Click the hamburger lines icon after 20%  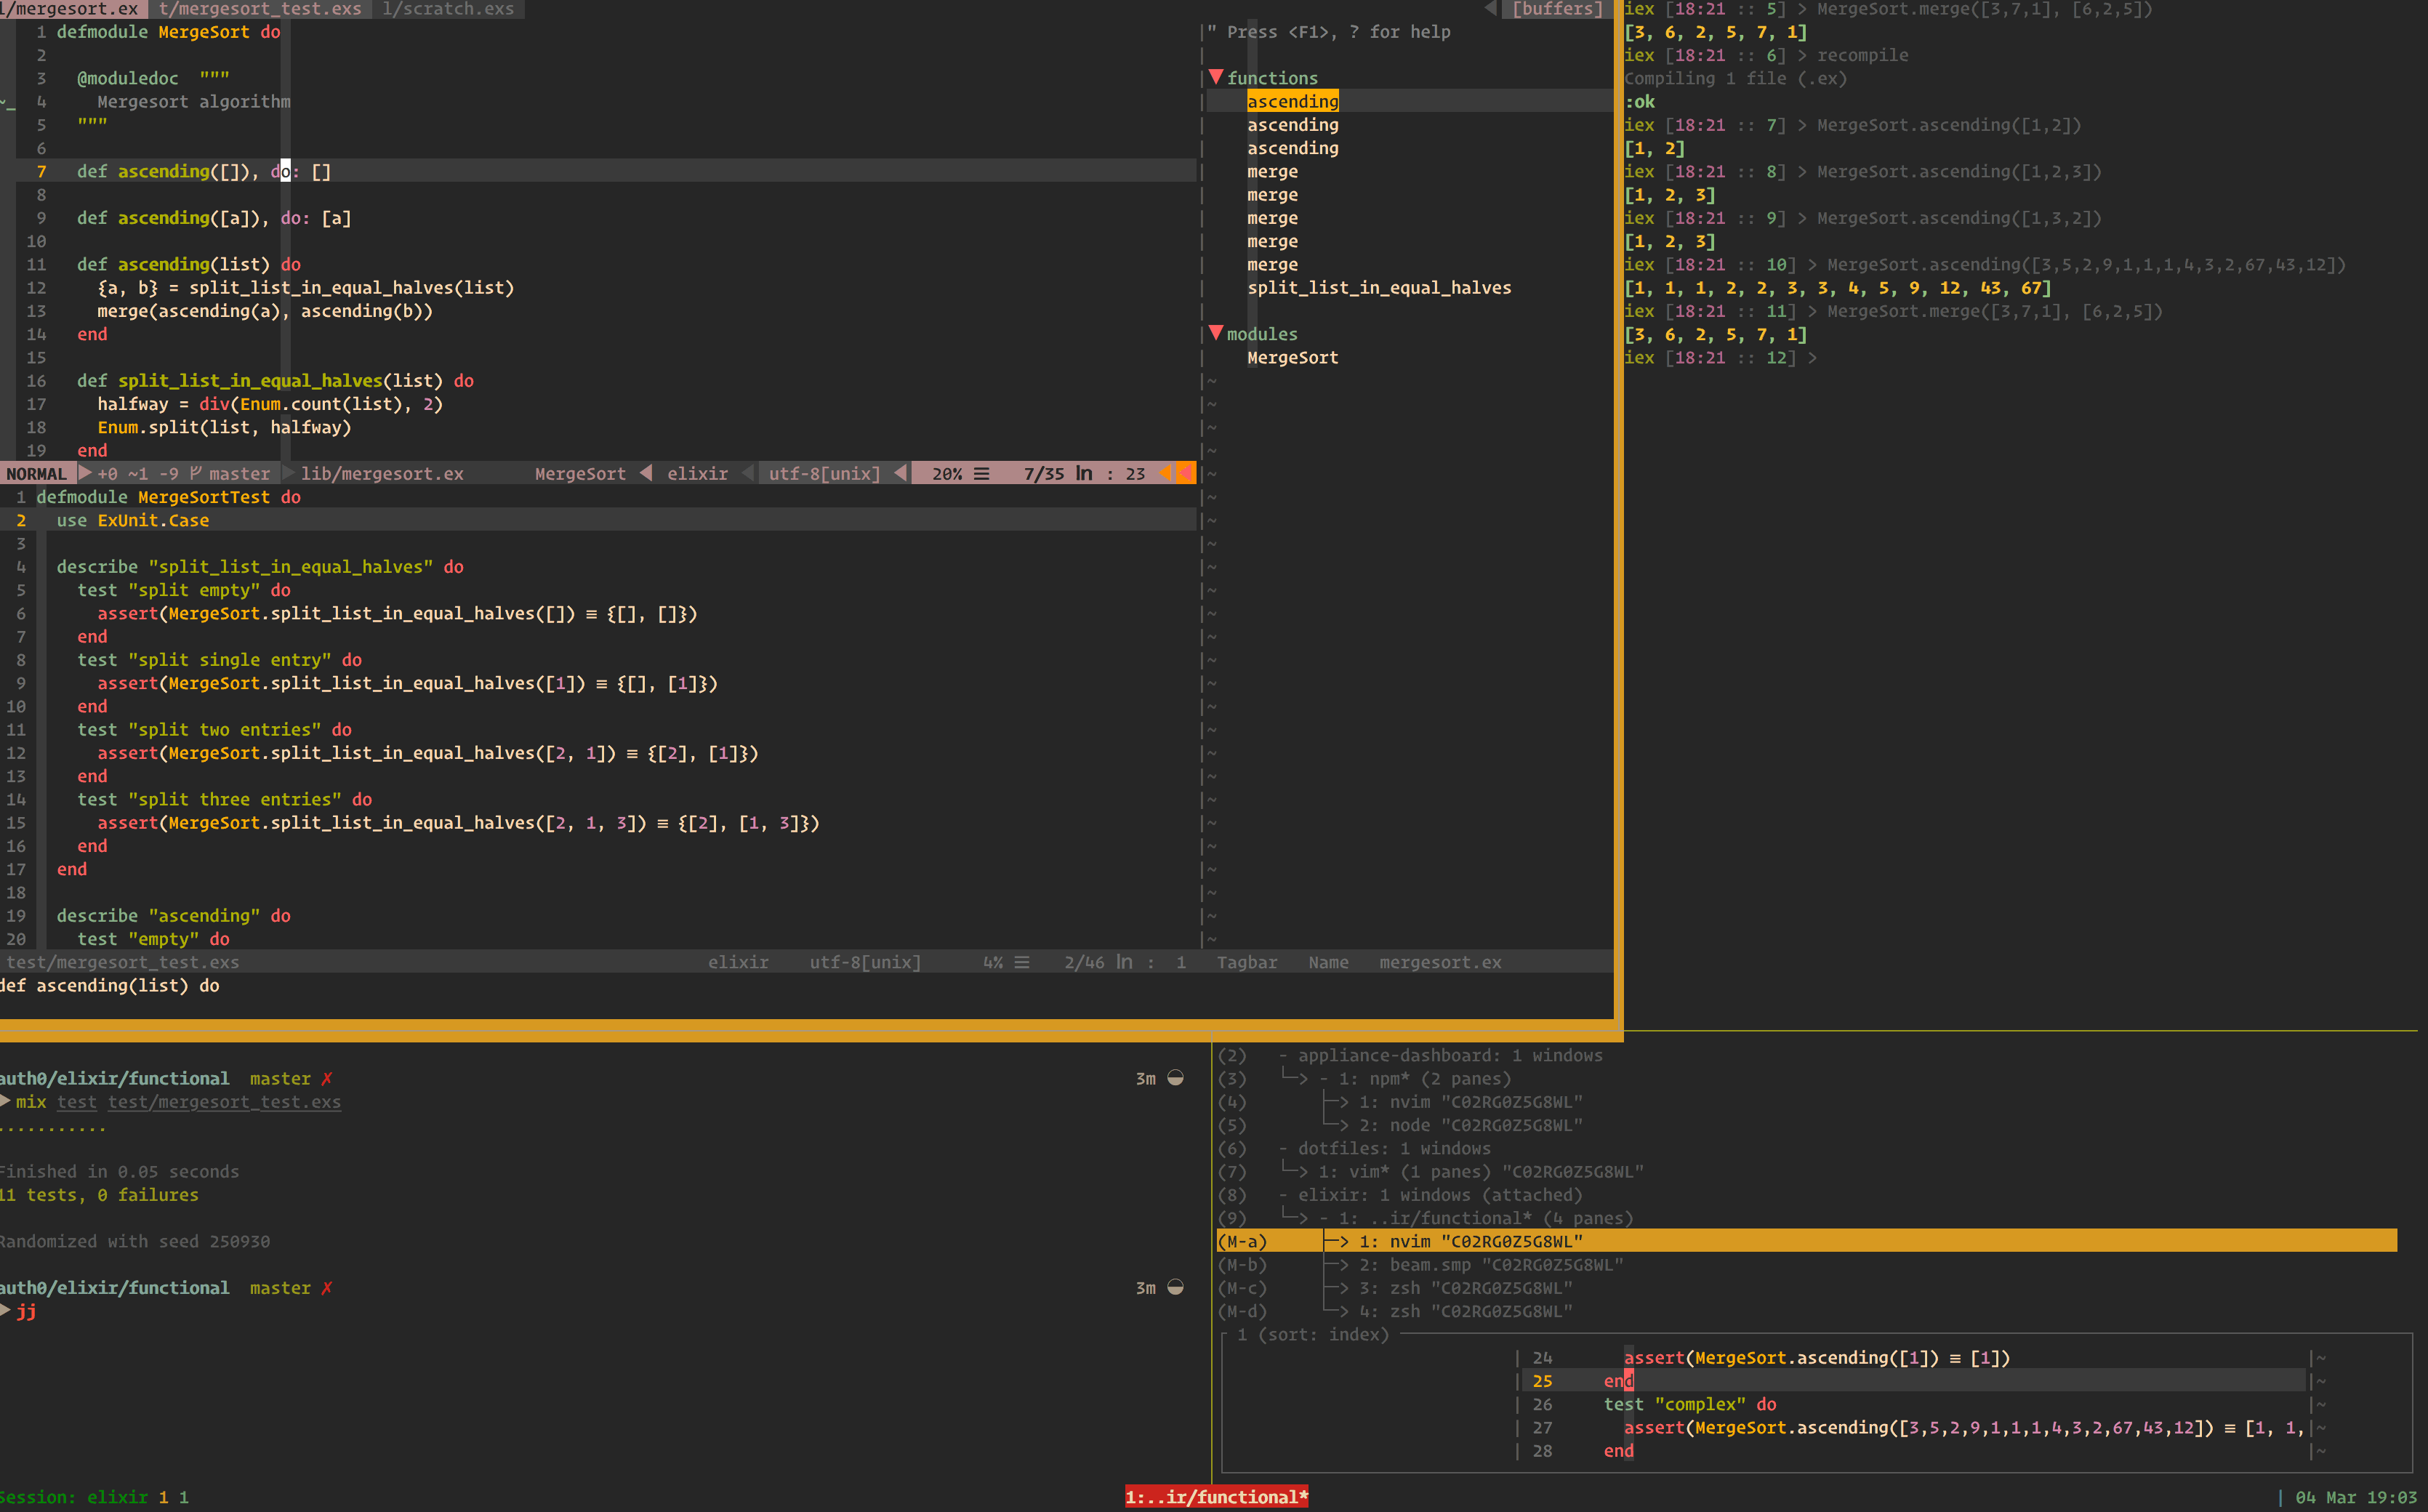(x=982, y=473)
